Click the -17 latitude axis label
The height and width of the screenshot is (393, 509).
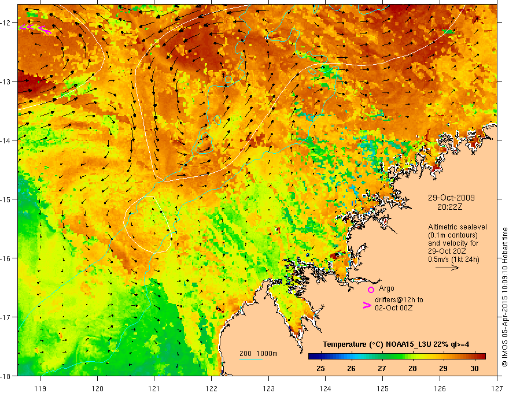(6, 317)
